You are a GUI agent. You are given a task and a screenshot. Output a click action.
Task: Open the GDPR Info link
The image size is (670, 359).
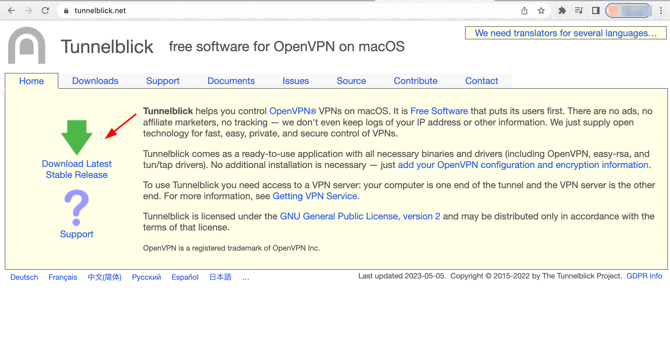[x=644, y=276]
